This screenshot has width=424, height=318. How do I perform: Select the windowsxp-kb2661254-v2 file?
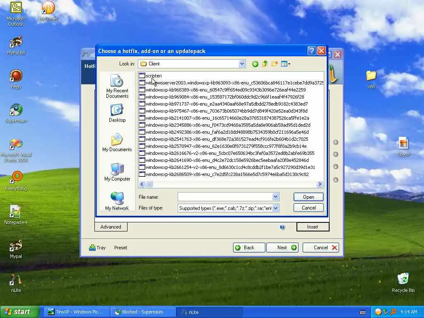click(x=227, y=167)
